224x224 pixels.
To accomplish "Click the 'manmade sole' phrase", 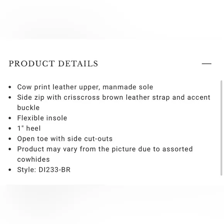I will [x=128, y=87].
